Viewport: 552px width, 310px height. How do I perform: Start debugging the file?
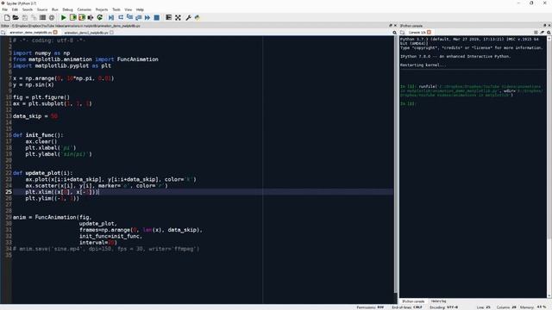coord(111,17)
